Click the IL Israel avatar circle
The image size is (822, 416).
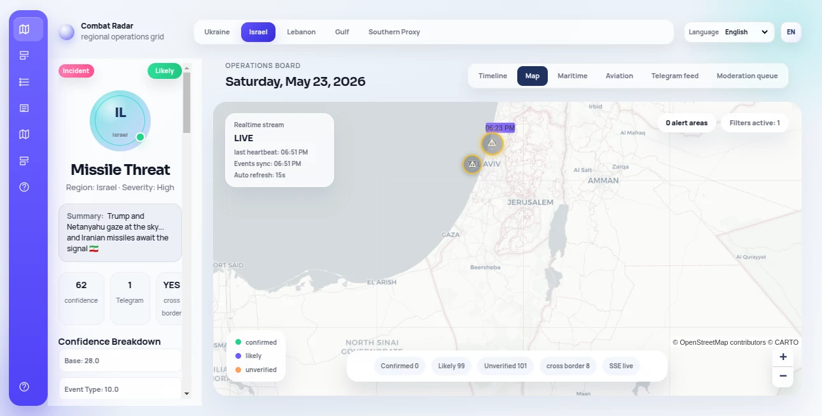pyautogui.click(x=120, y=120)
